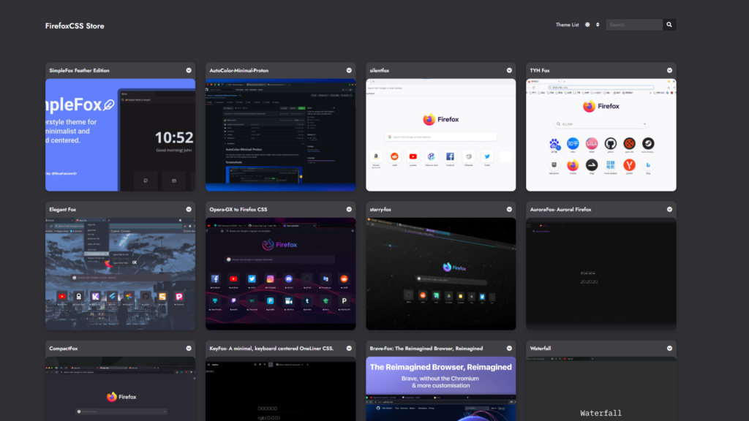Open the Brave-Fox preview image
749x421 pixels.
[x=441, y=389]
